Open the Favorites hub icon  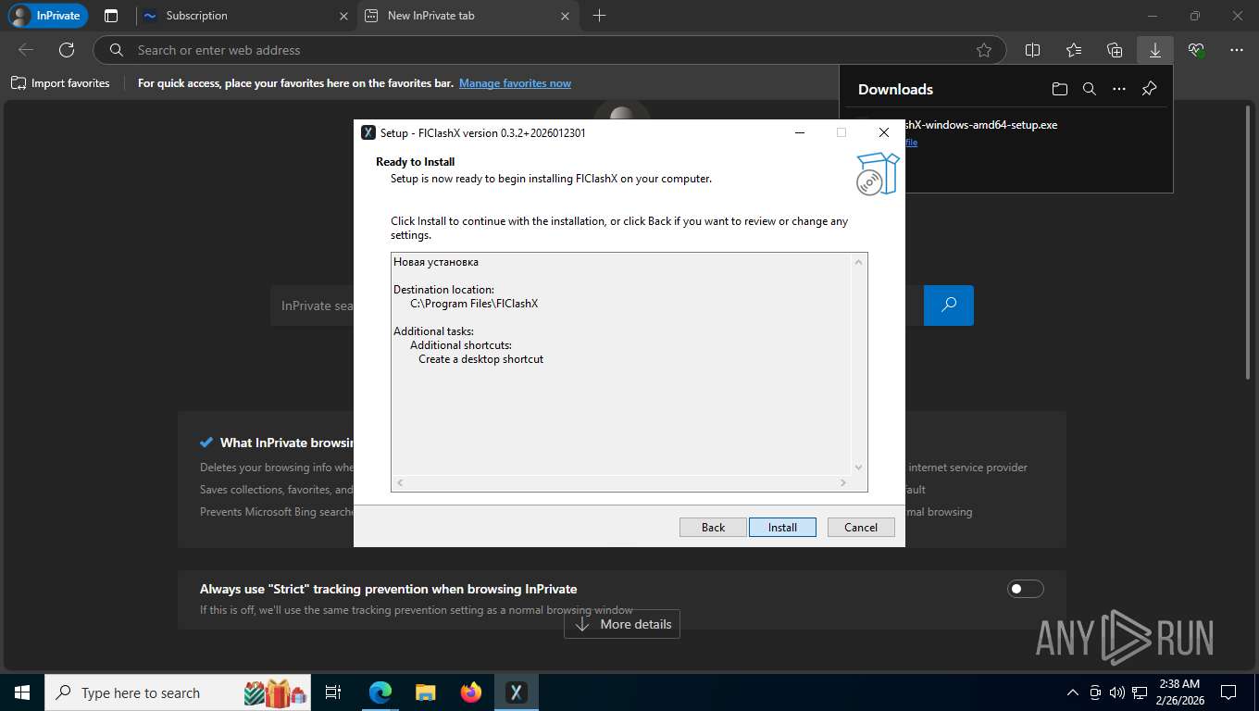(1074, 50)
